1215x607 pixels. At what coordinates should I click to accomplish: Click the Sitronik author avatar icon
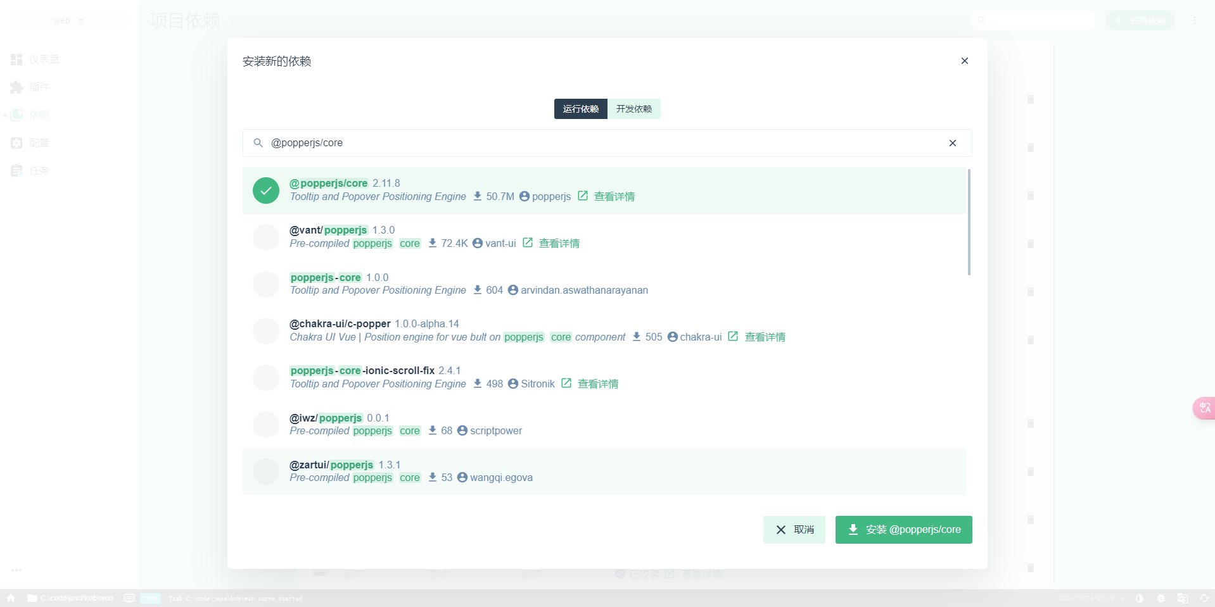pos(513,384)
